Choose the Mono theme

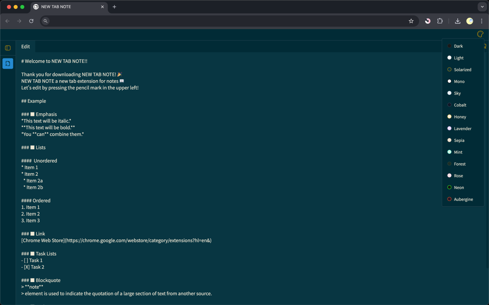click(463, 82)
